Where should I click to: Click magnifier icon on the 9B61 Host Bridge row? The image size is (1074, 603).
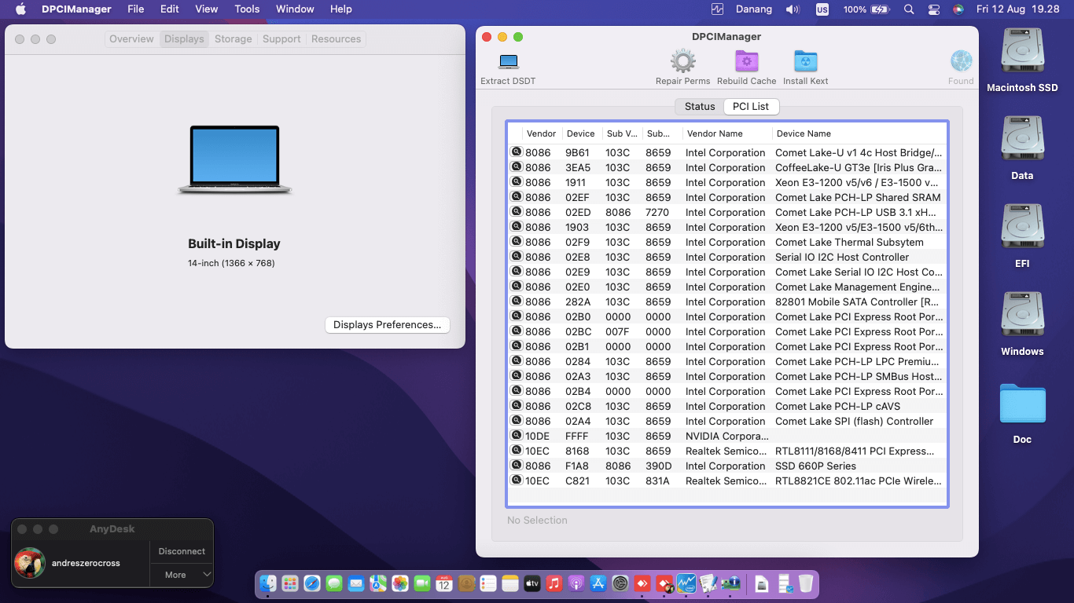click(516, 152)
